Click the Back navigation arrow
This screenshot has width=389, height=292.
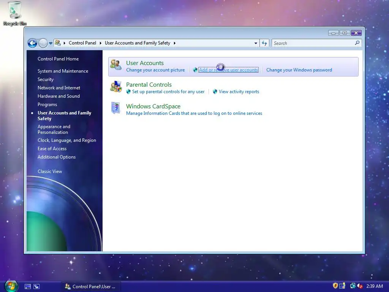coord(32,43)
